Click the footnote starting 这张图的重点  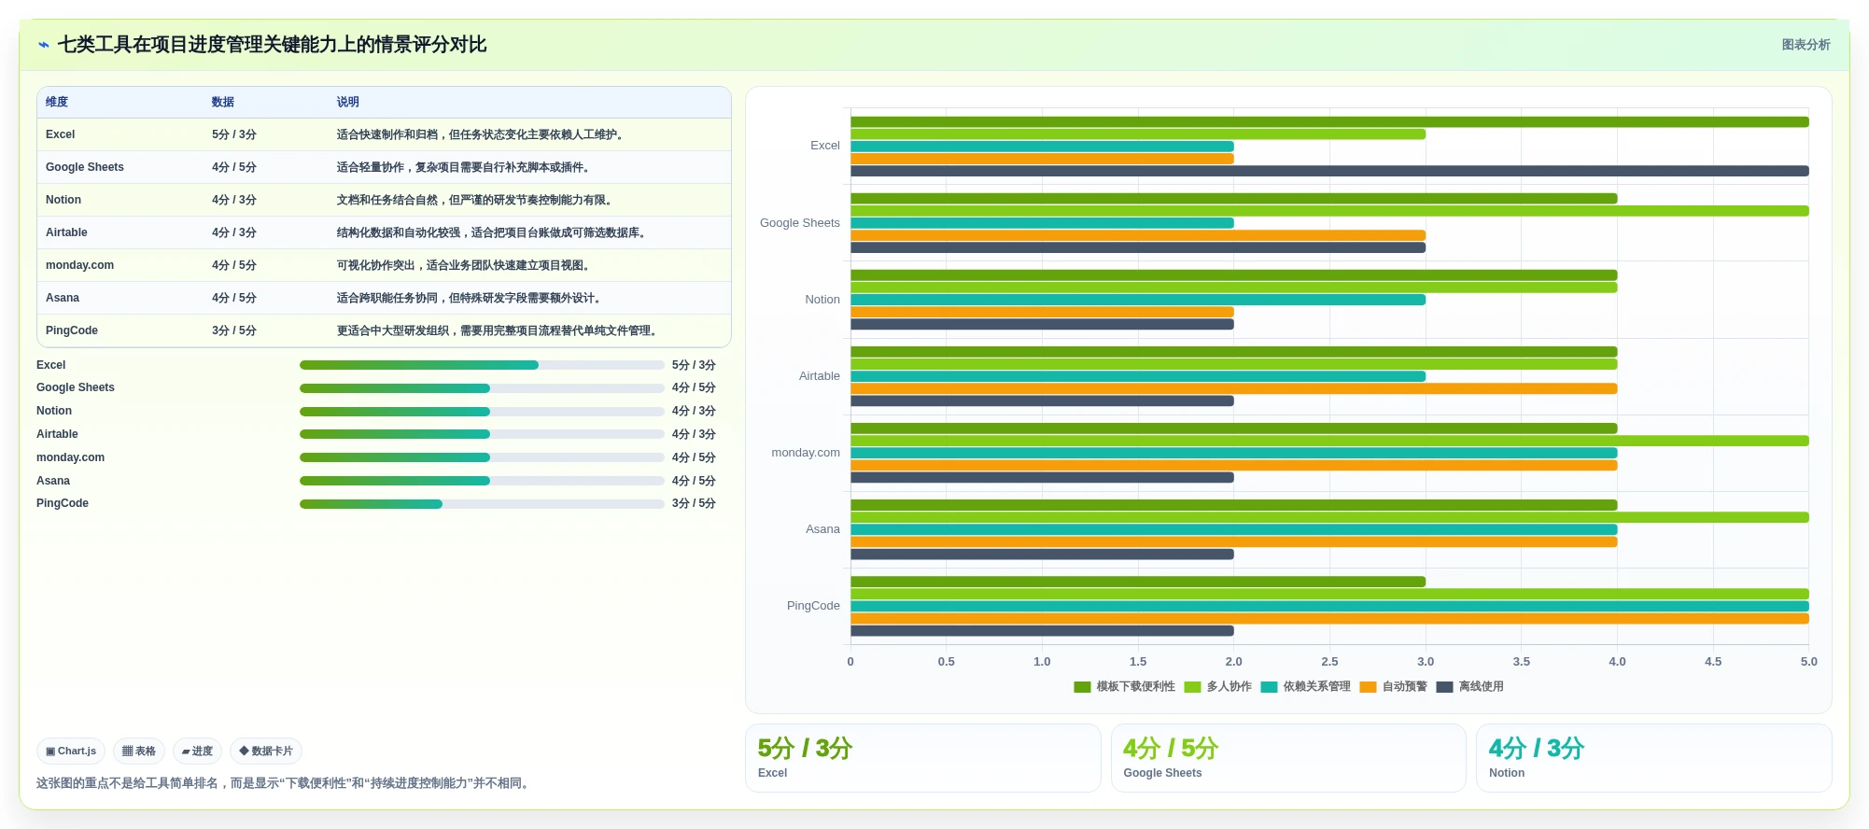(285, 783)
